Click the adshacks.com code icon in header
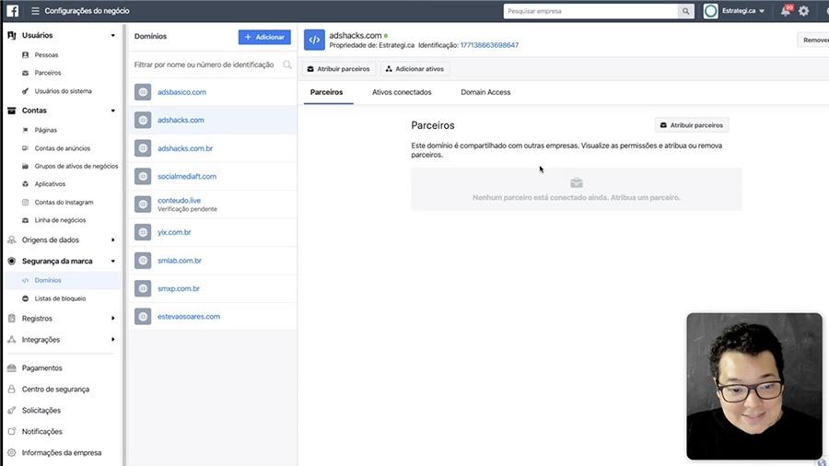Viewport: 829px width, 466px height. (x=314, y=40)
